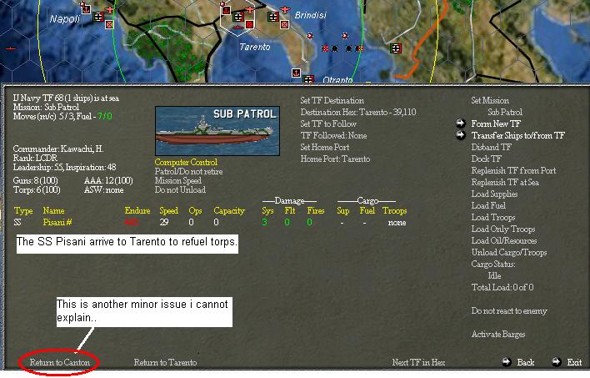Toggle Computer Control setting
The height and width of the screenshot is (378, 590).
(186, 162)
